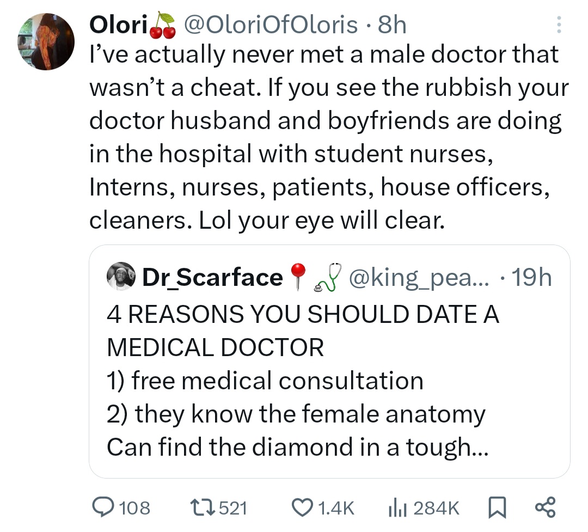Viewport: 588px width, 532px height.
Task: Click the 521 reposts count
Action: click(232, 508)
